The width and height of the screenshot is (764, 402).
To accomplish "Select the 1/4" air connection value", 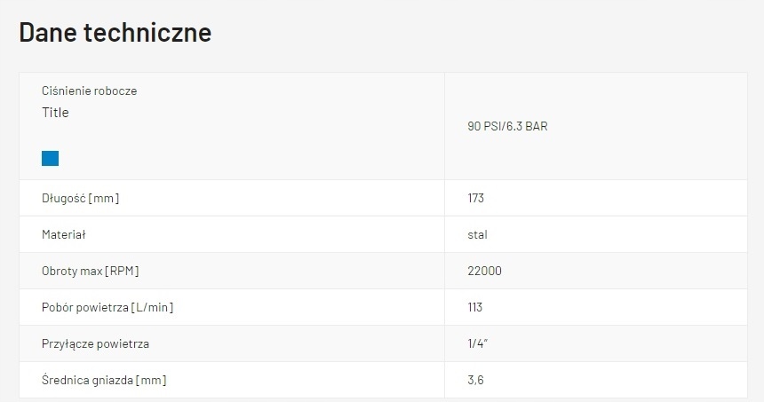I will (477, 343).
